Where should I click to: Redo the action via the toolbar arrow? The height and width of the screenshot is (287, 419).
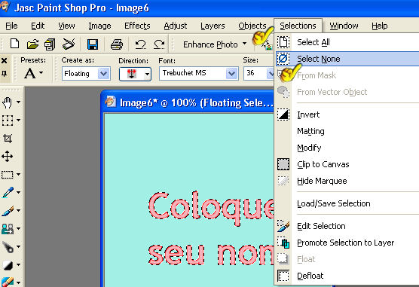pos(160,44)
